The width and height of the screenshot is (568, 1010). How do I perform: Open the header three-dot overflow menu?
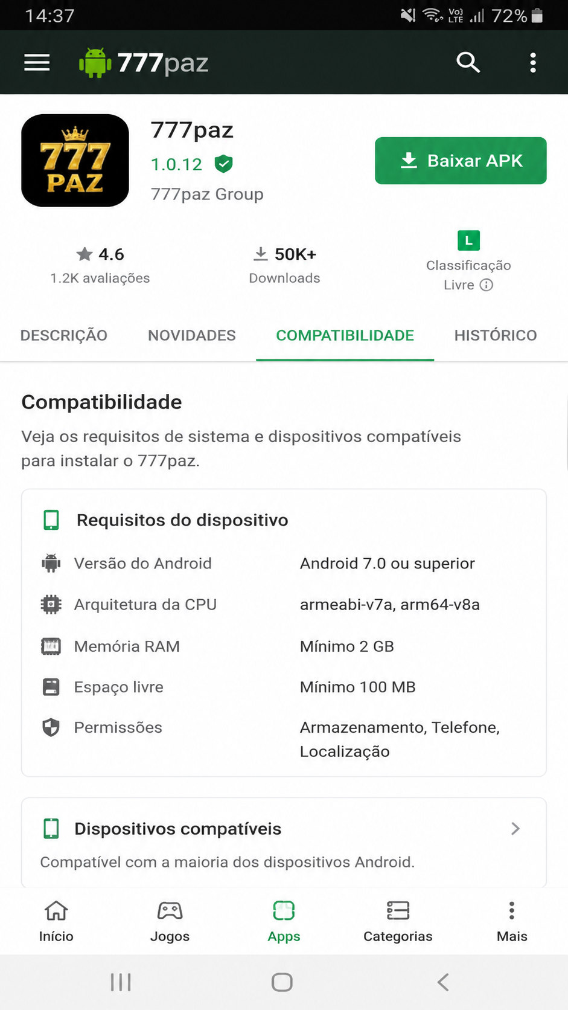point(532,62)
